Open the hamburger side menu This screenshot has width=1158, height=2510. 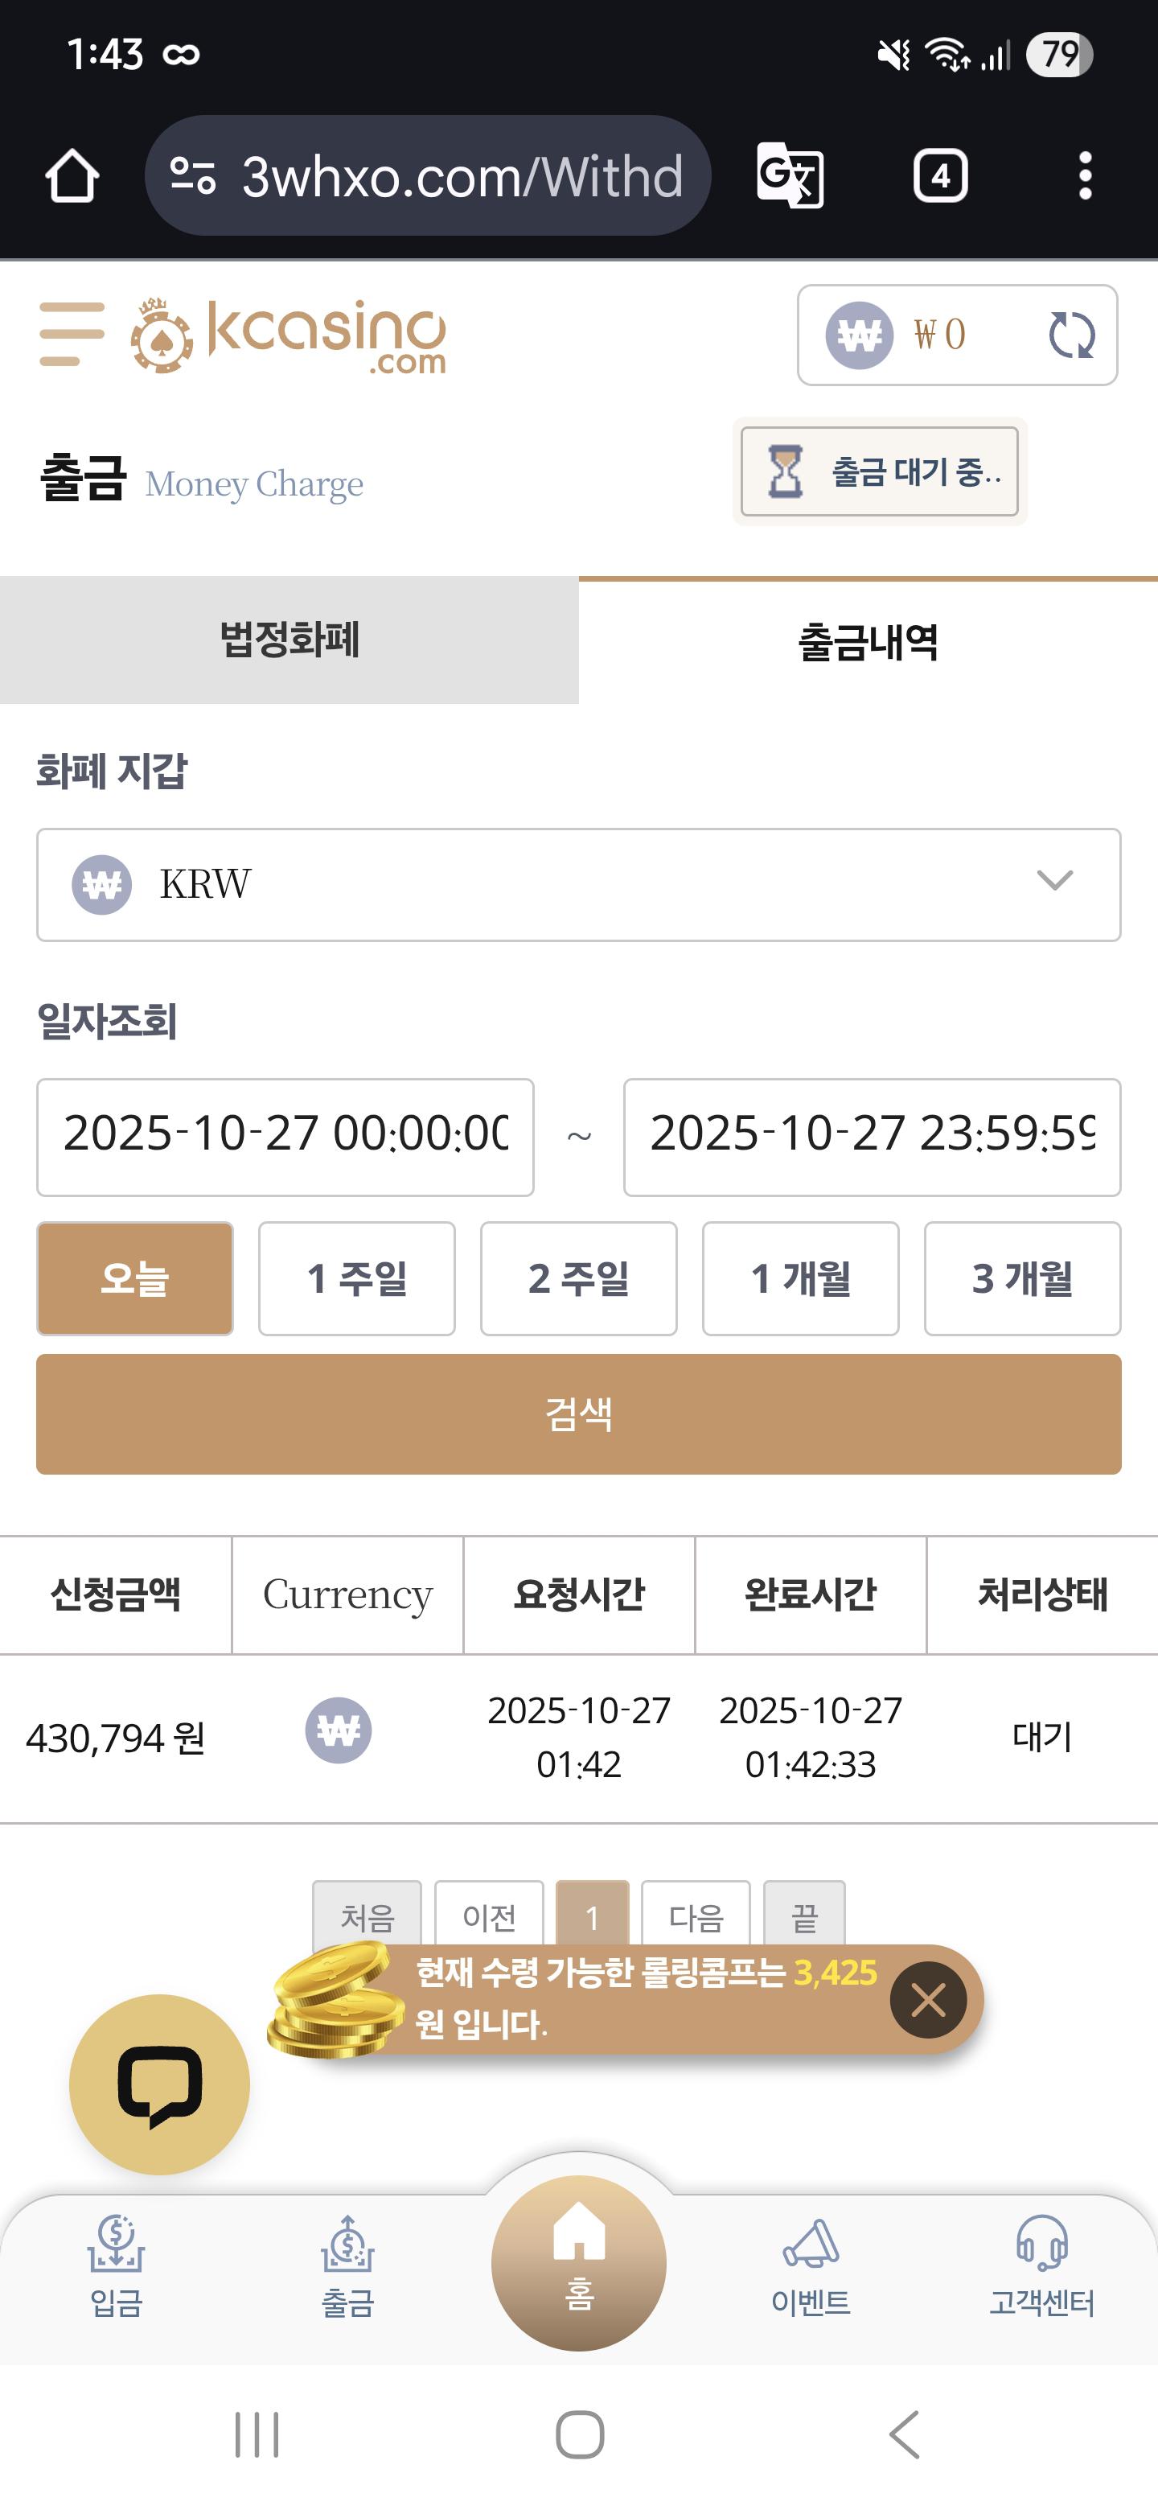[x=71, y=334]
